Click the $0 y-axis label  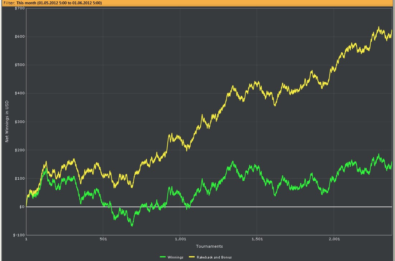(x=22, y=207)
